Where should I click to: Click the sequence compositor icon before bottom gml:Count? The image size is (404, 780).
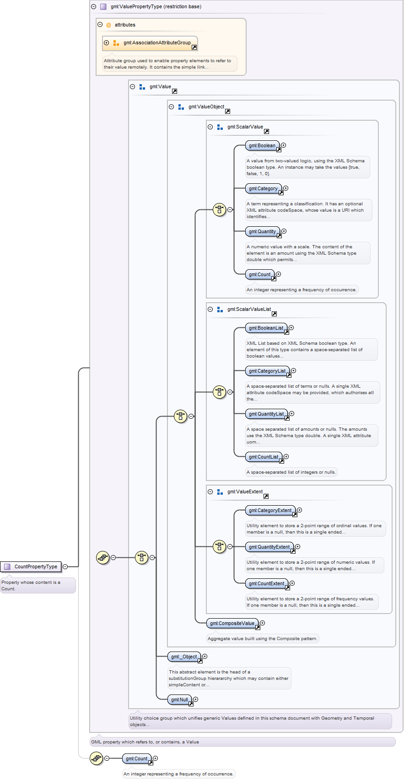tap(96, 758)
